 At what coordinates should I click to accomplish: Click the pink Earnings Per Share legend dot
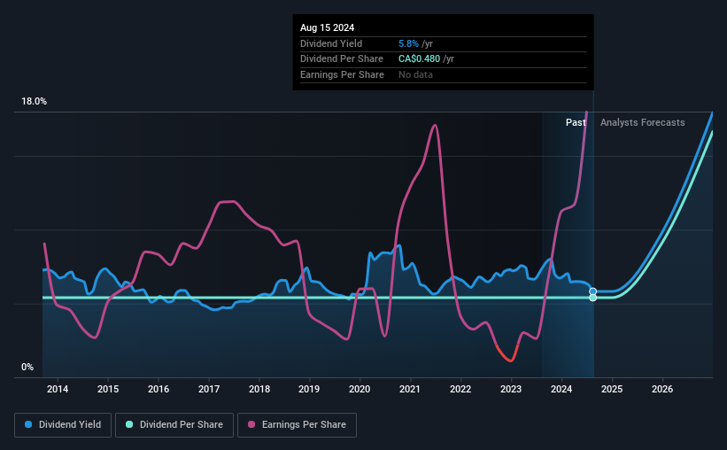251,424
